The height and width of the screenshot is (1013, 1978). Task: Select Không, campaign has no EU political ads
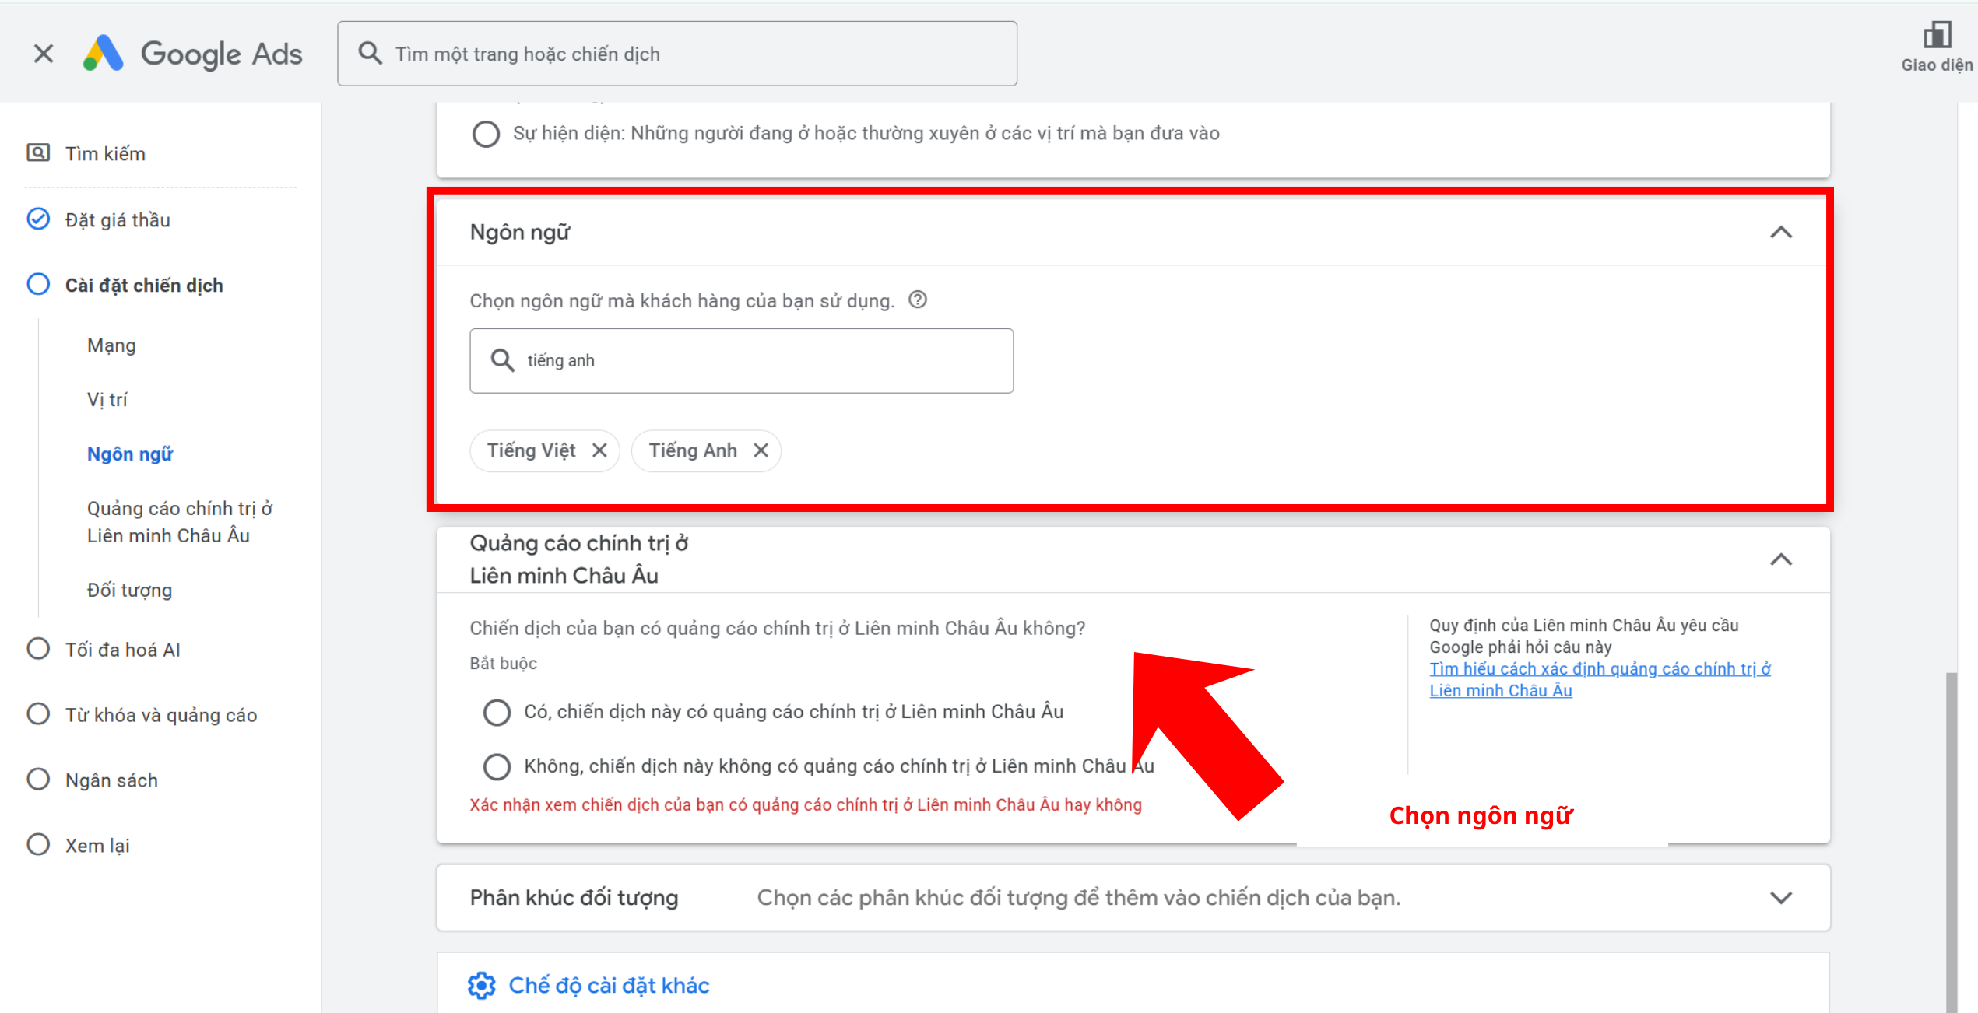tap(497, 766)
